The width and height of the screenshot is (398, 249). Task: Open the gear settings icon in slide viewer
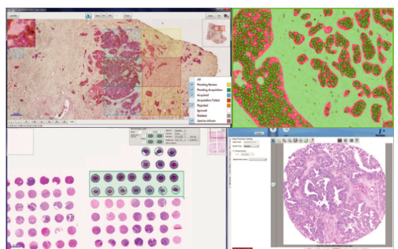point(226,16)
